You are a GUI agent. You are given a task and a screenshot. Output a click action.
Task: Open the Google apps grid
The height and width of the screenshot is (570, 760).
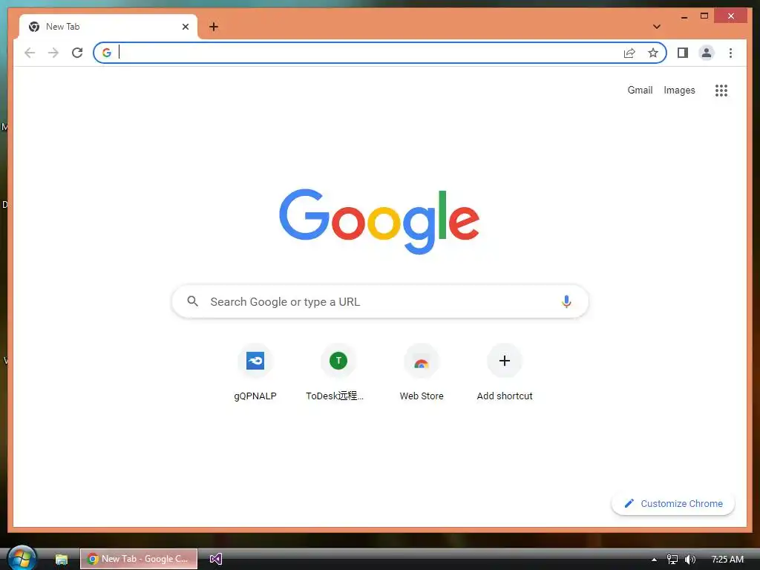tap(721, 90)
